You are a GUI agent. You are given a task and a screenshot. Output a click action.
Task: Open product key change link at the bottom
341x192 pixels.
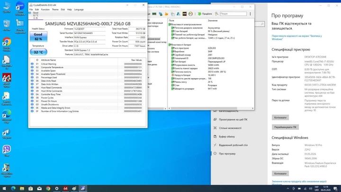coord(299,183)
